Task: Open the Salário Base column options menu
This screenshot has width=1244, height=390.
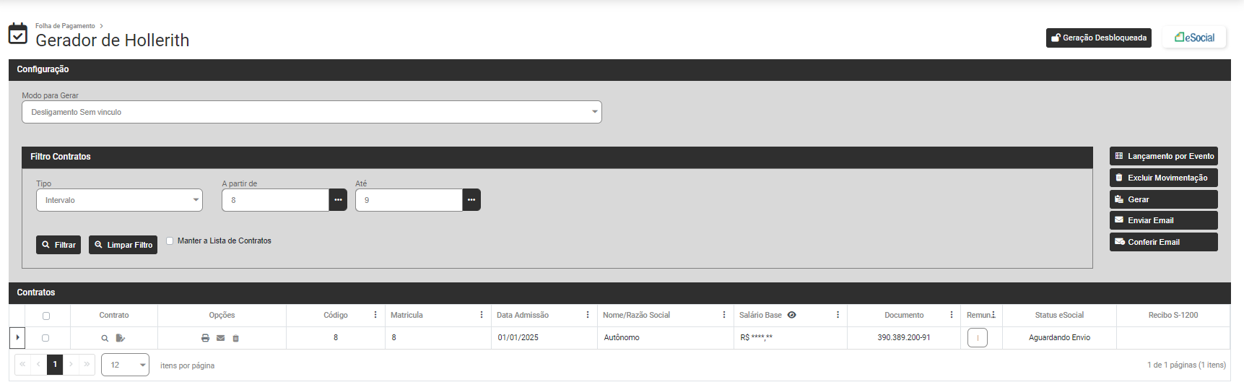Action: 838,315
